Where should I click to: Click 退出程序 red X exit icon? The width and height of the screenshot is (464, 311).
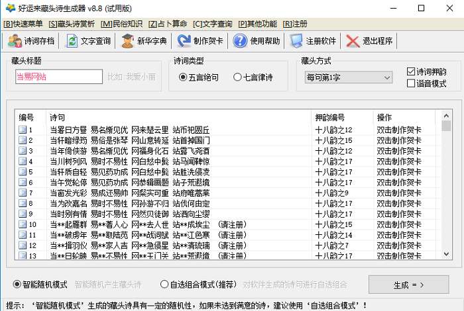(x=353, y=41)
